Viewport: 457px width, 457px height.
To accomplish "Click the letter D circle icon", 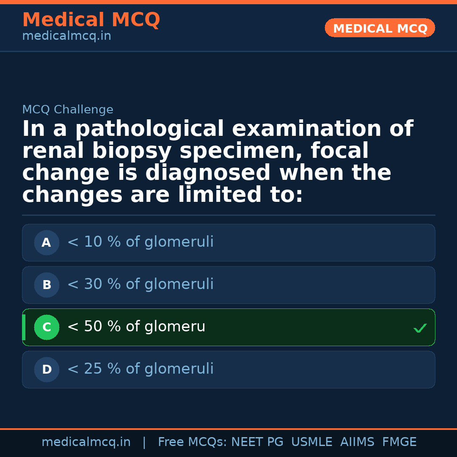I will click(x=47, y=369).
